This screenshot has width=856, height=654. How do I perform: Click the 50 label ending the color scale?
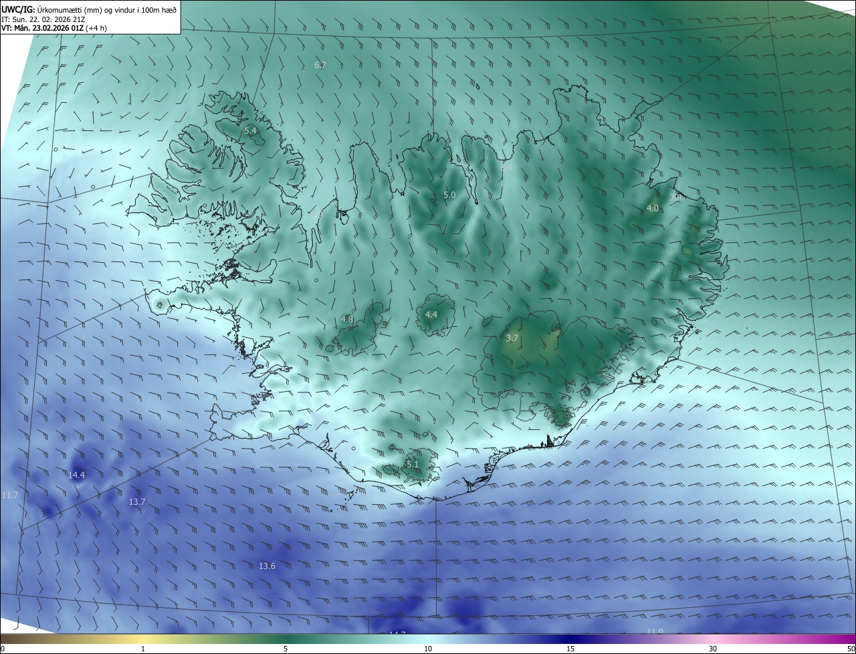tap(851, 649)
